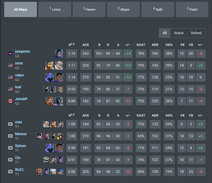Click iZu's hat-wearing agent portrait
Image resolution: width=212 pixels, height=183 pixels.
(46, 160)
